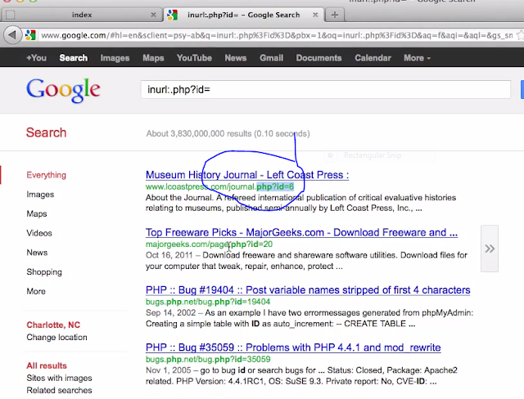Click the bugs.php.net/bug.php?id=35059 URL

208,359
